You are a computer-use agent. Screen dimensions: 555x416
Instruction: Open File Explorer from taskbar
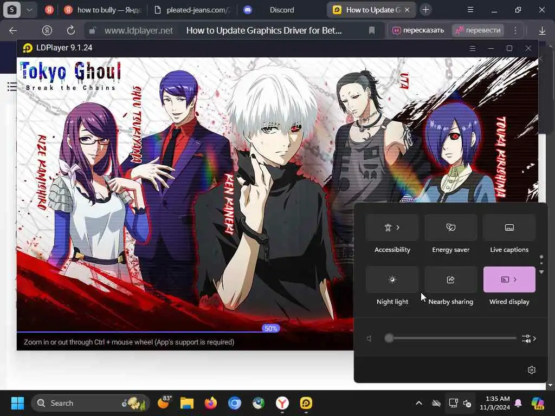[187, 403]
